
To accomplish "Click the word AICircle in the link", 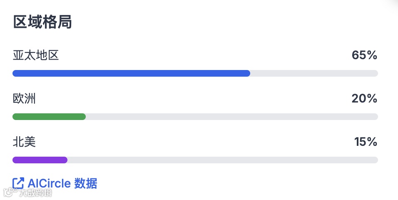I will point(49,183).
